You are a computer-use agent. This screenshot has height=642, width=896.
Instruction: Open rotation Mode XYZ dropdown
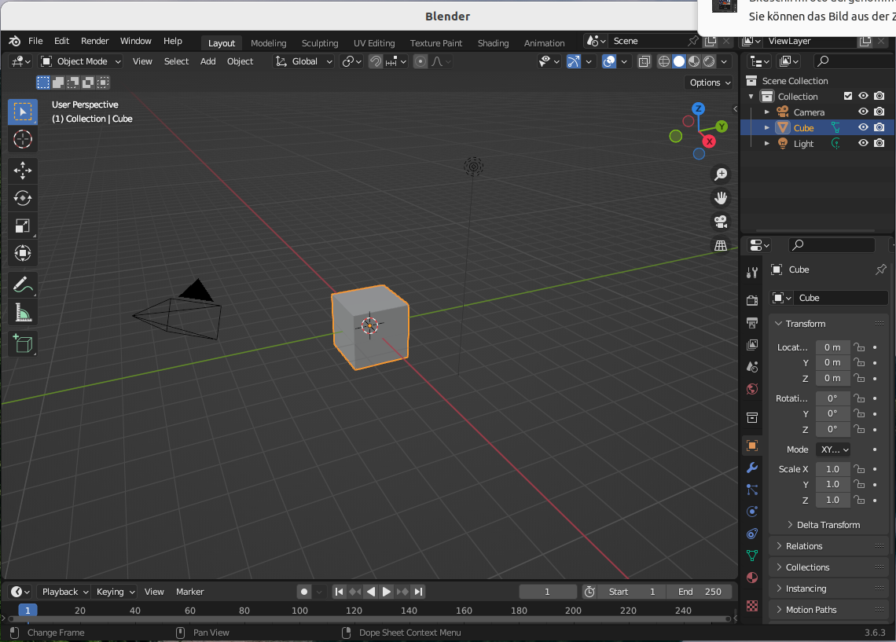pos(833,449)
